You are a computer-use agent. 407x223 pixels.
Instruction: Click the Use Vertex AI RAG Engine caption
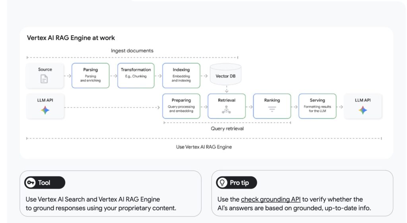pyautogui.click(x=204, y=147)
